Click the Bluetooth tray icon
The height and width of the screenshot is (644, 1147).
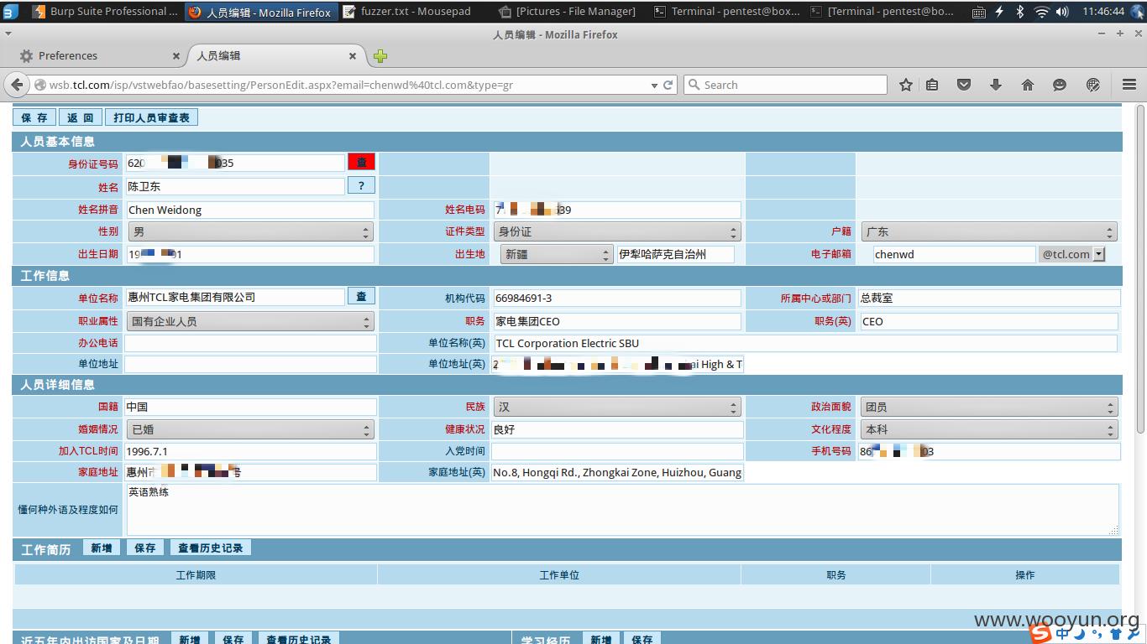[x=1020, y=12]
